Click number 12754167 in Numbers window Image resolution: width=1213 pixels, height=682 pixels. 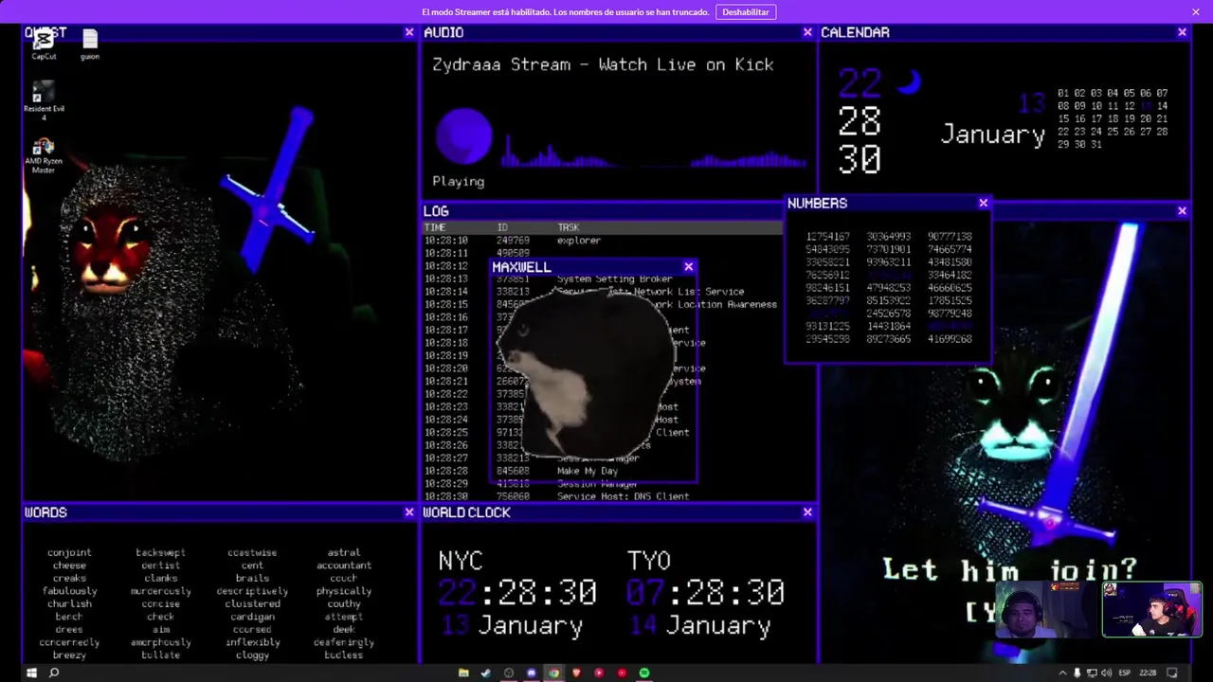tap(827, 237)
